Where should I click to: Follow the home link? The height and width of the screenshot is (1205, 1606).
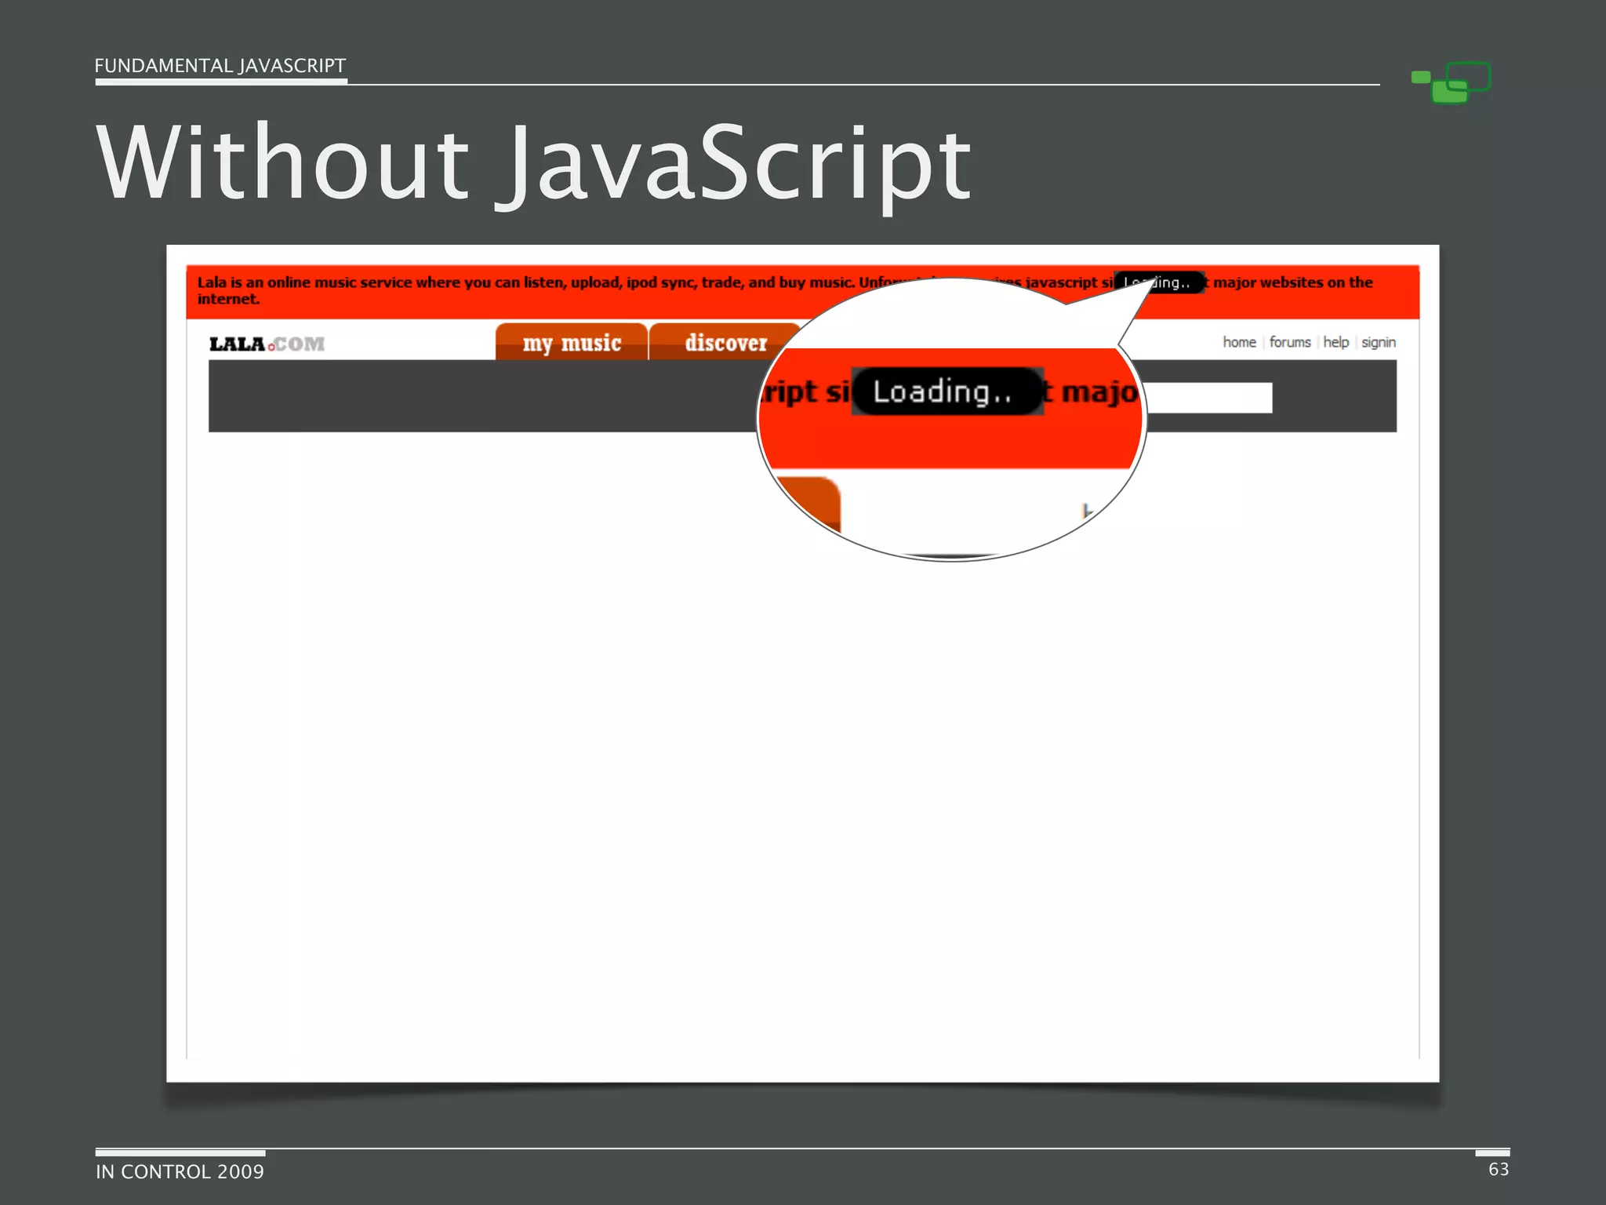point(1239,342)
